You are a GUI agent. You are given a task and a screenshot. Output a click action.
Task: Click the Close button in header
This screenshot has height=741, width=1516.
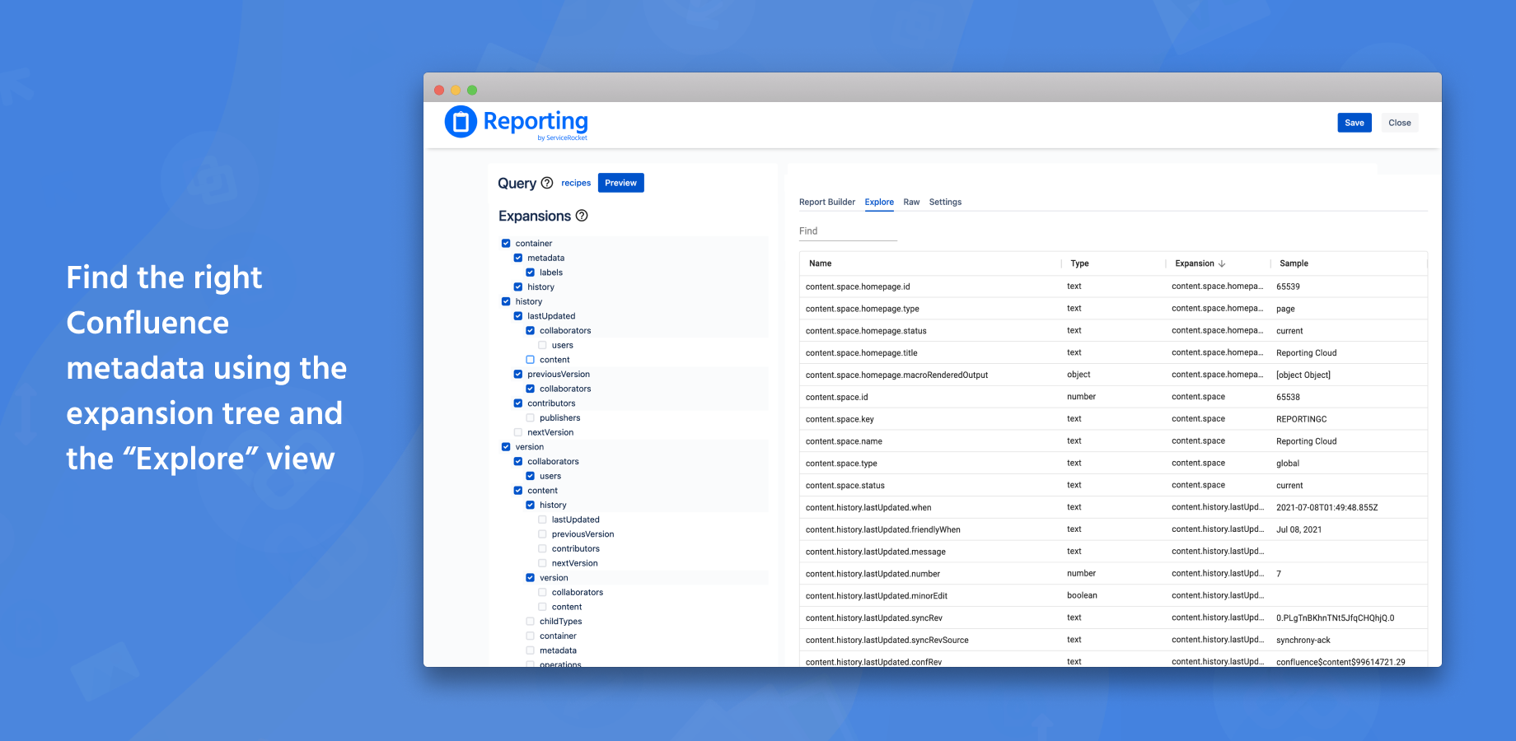pyautogui.click(x=1400, y=123)
